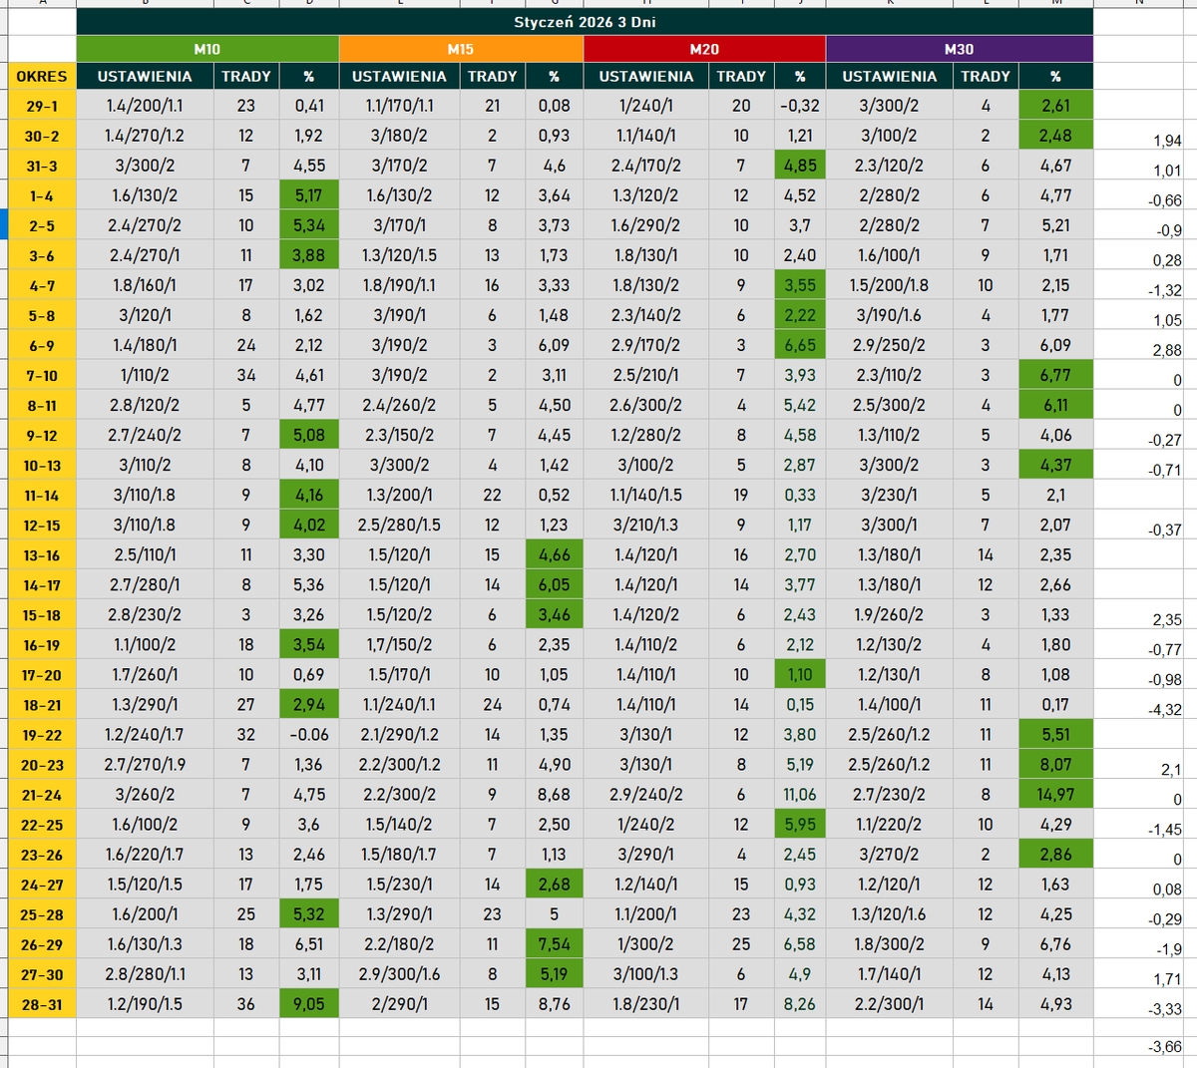Image resolution: width=1197 pixels, height=1068 pixels.
Task: Select the 13-16 period row label
Action: pos(42,554)
